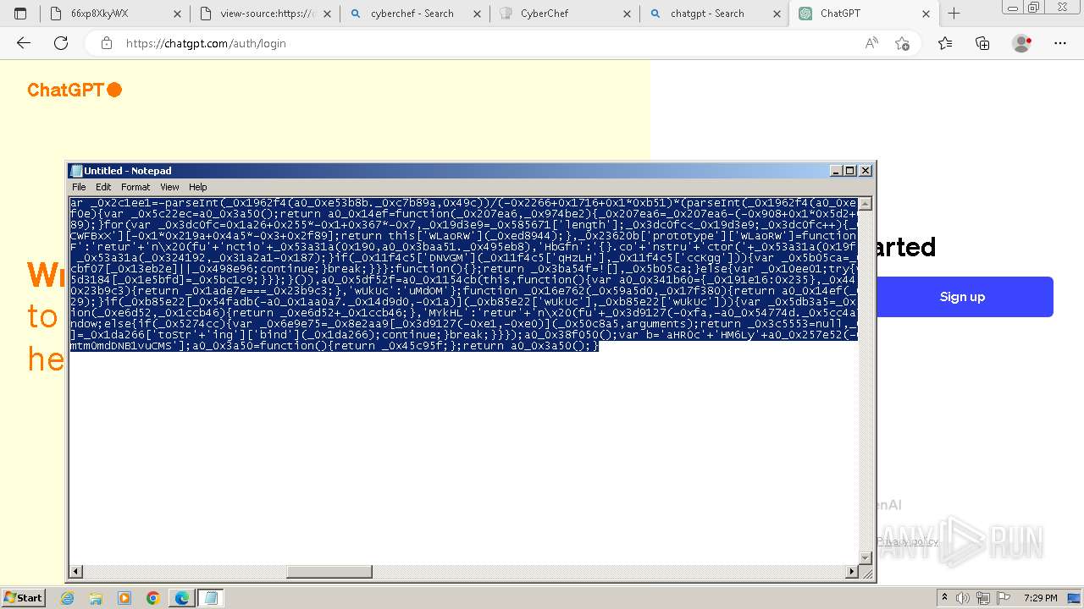The height and width of the screenshot is (609, 1084).
Task: Close the chatgpt - Search tab
Action: pos(776,14)
